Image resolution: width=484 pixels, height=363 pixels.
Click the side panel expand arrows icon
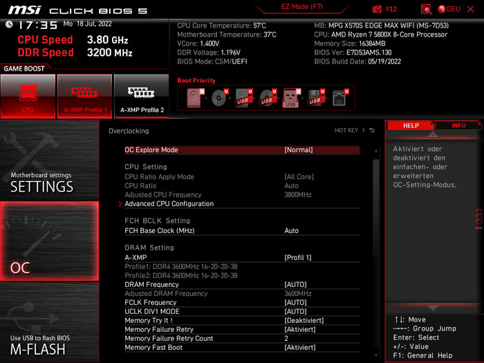click(478, 219)
